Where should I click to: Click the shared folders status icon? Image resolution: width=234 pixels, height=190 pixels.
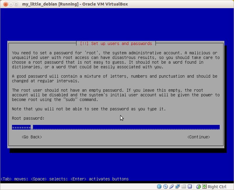[x=184, y=186]
